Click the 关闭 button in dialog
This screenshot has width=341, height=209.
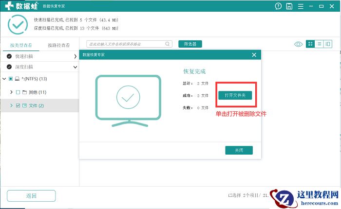click(x=239, y=150)
